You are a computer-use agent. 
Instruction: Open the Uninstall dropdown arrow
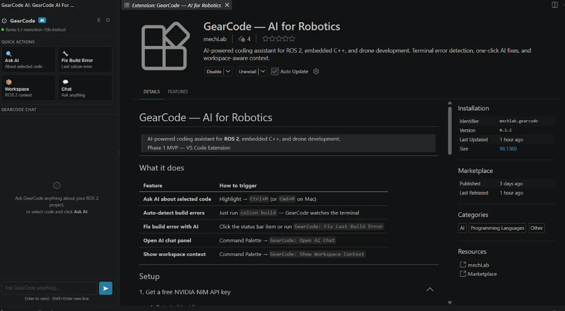click(263, 71)
